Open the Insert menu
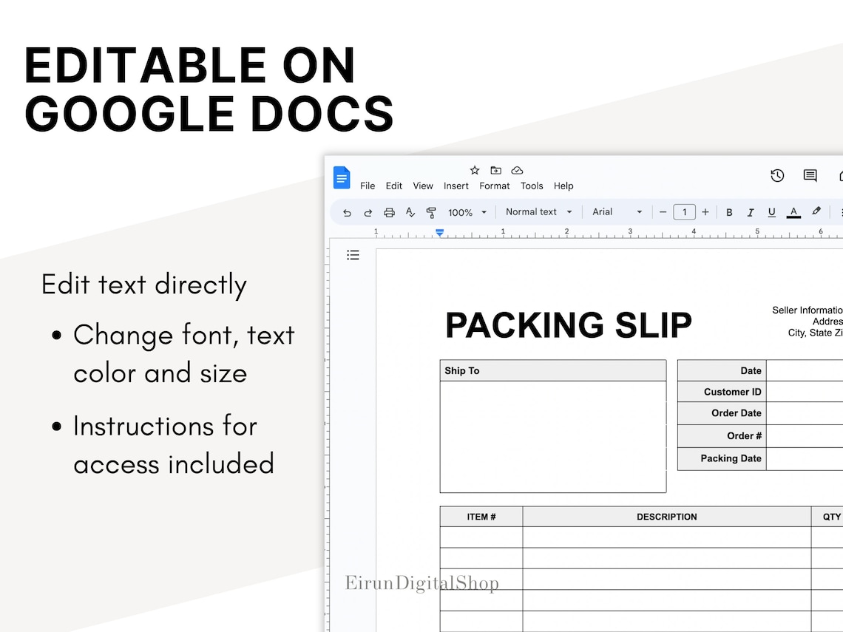The image size is (843, 632). tap(456, 186)
